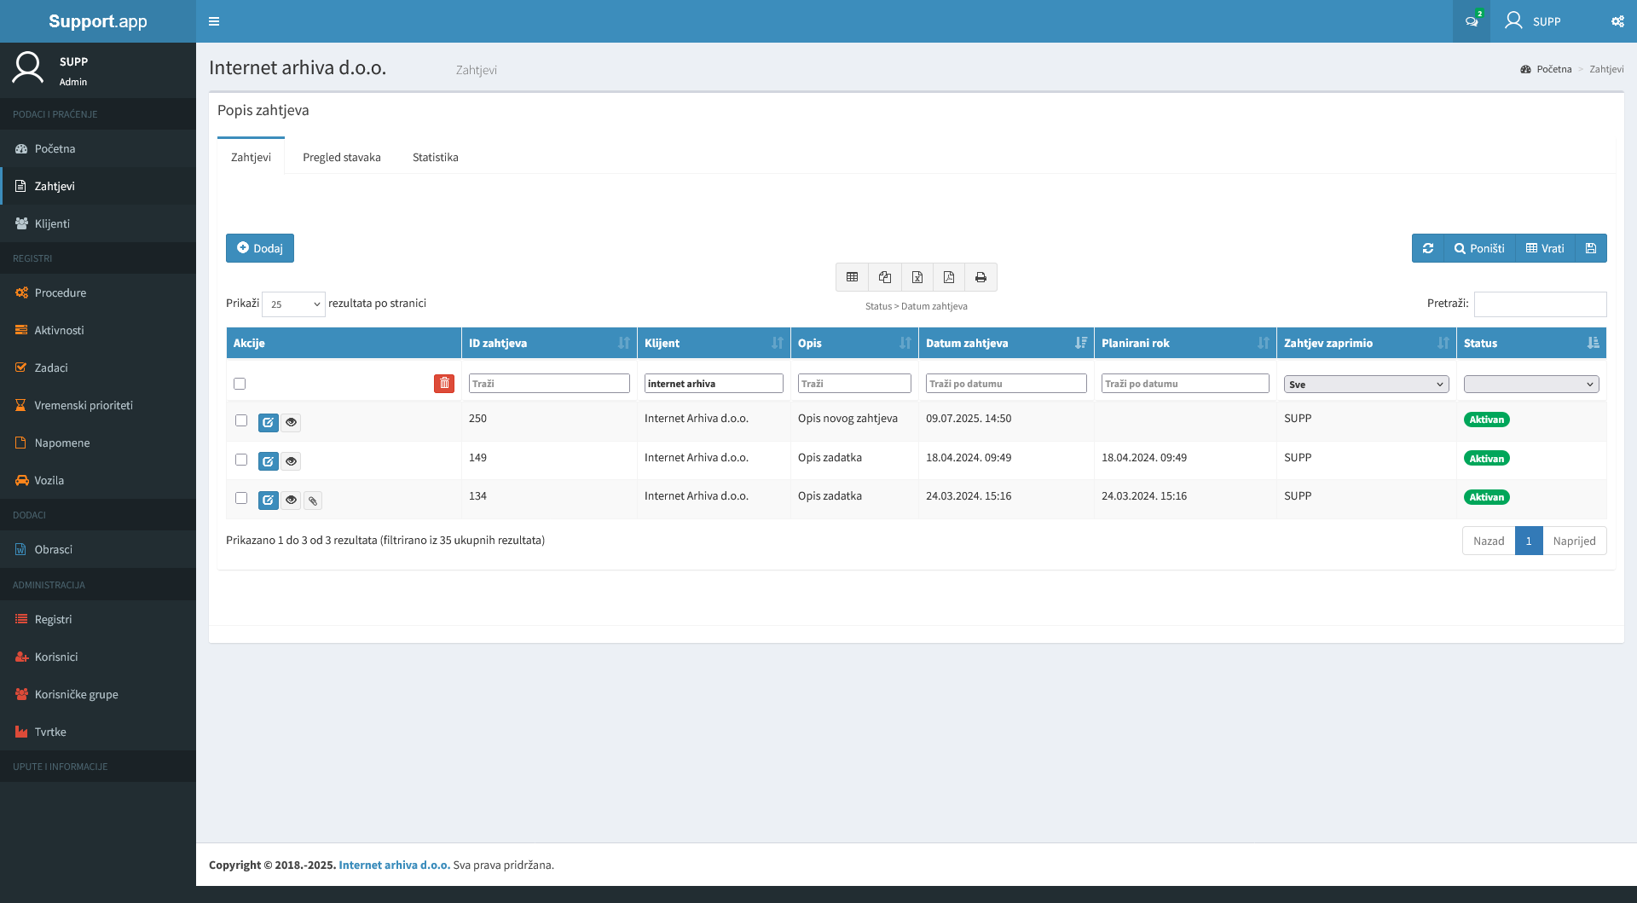Click the Aktivan status badge of request 250

tap(1486, 420)
